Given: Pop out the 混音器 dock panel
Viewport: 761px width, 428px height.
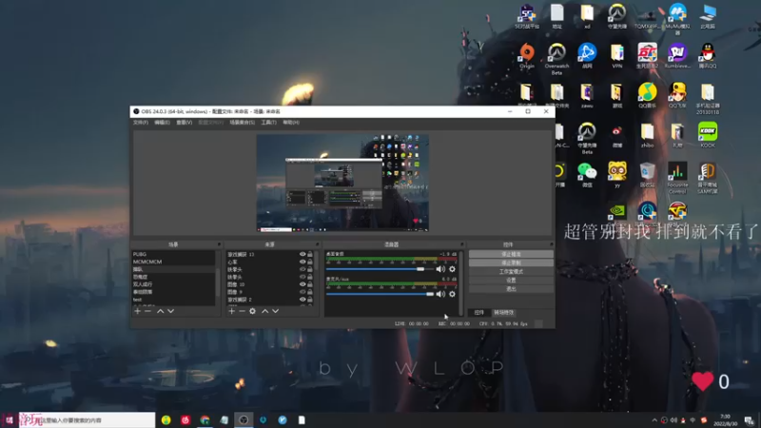Looking at the screenshot, I should [x=461, y=244].
